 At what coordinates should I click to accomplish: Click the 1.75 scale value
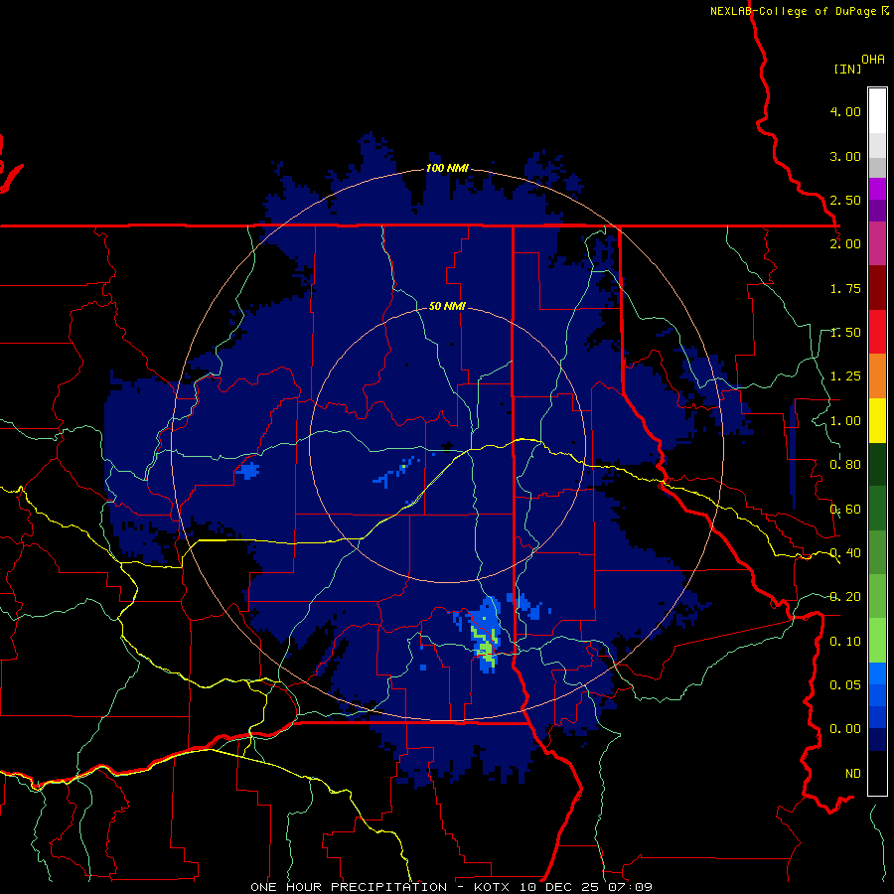(x=845, y=288)
